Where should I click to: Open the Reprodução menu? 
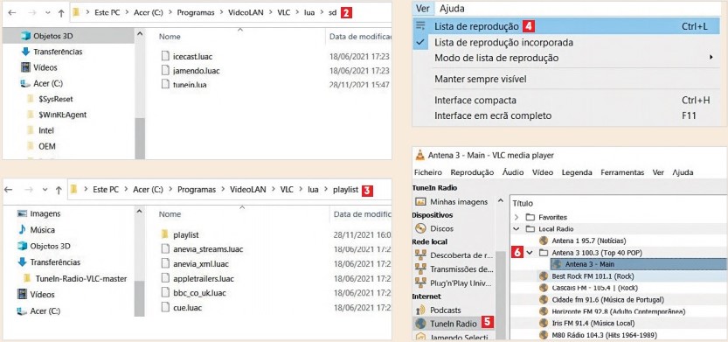[472, 172]
